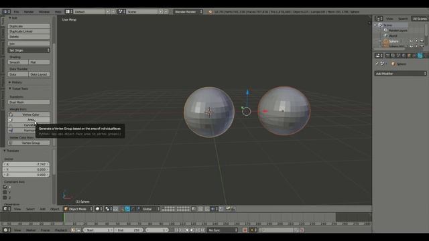Open the Blender Render engine dropdown

point(188,12)
